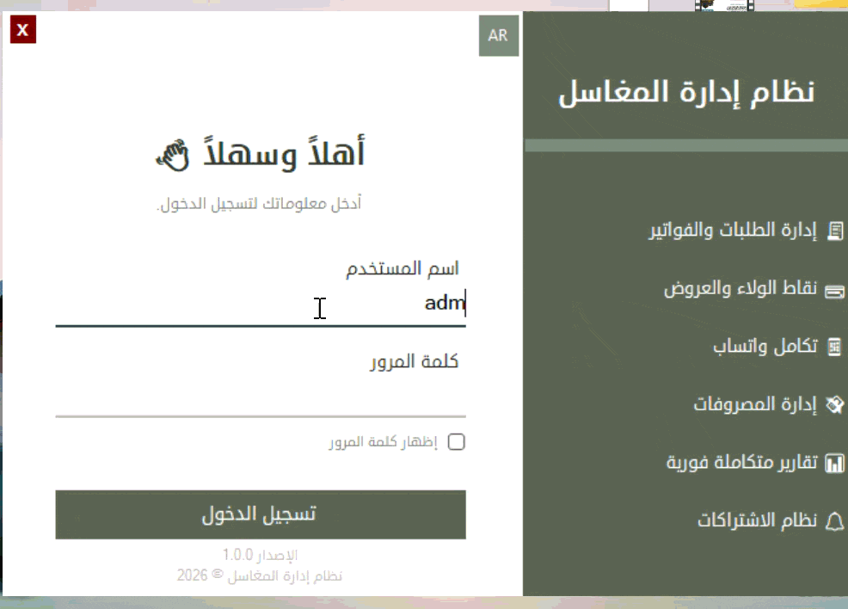Click the instant reports chart icon

(x=834, y=464)
